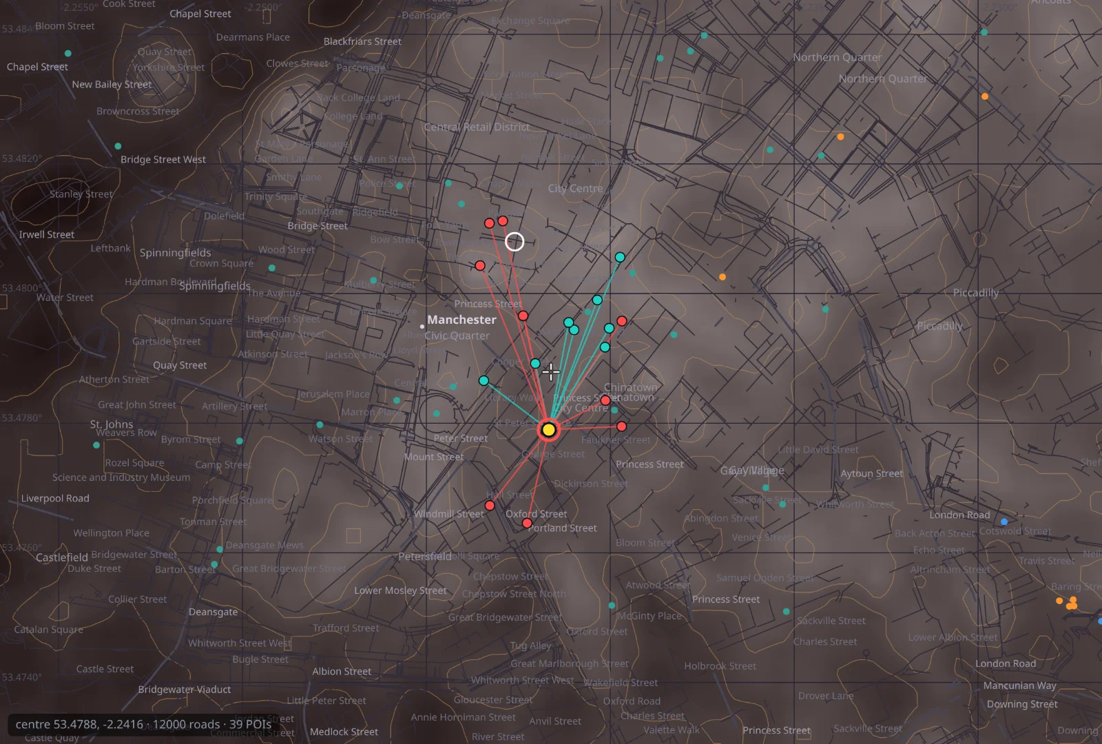
Task: Click the red marker southwest of the white ring
Action: [480, 266]
